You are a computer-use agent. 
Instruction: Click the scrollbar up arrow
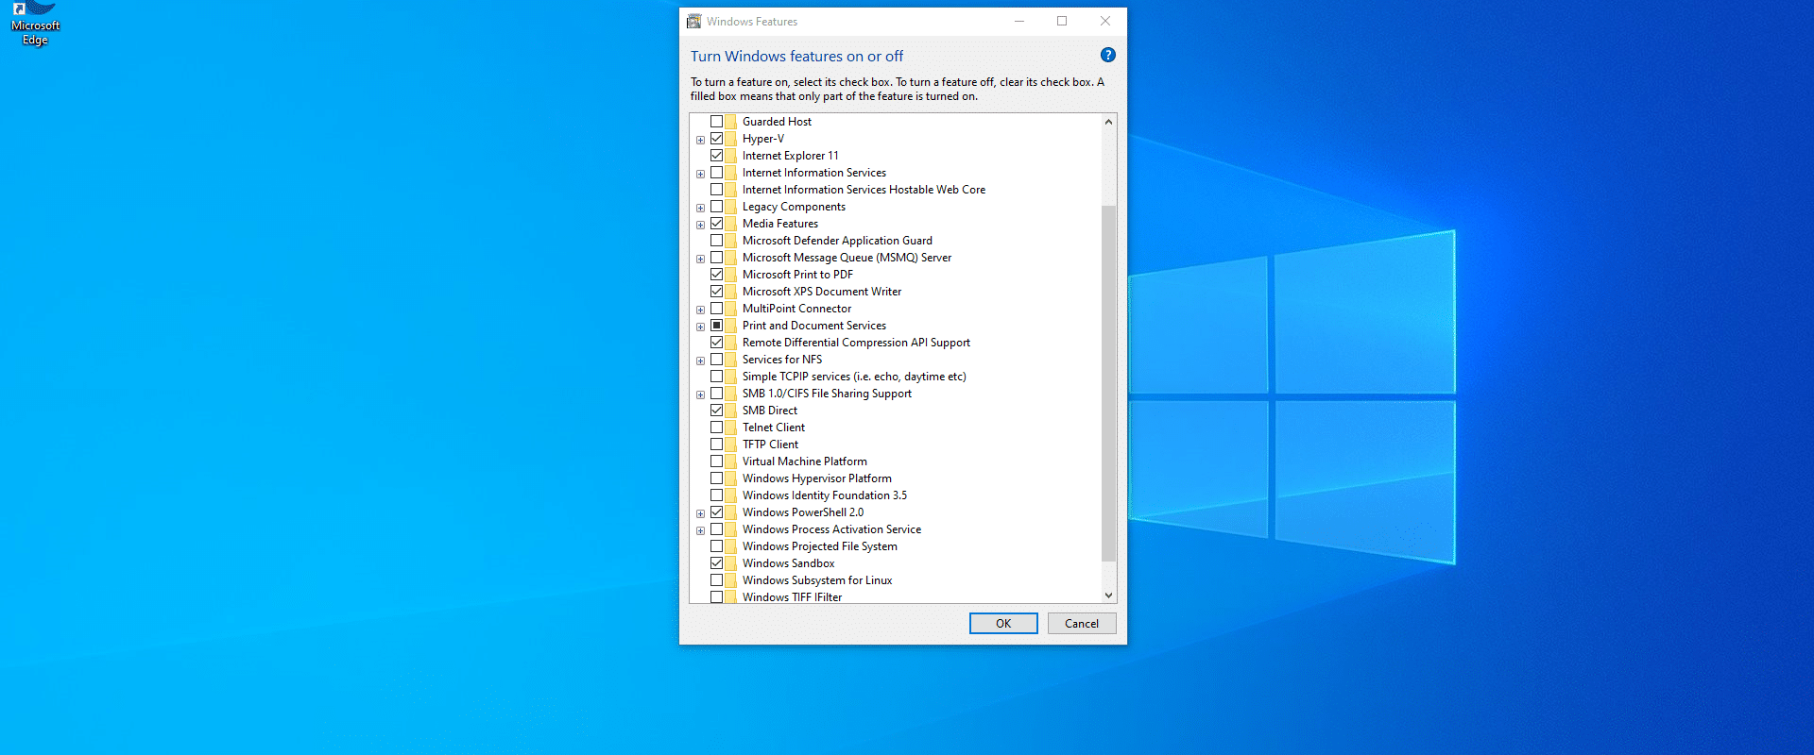[1109, 122]
